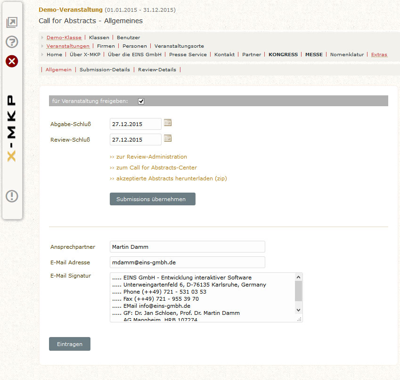Open Extras menu item
Screen dimensions: 400x380
(x=379, y=54)
